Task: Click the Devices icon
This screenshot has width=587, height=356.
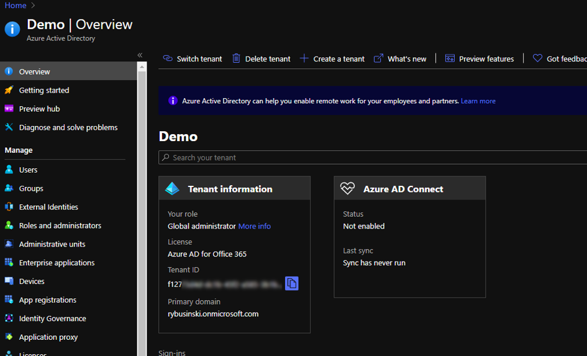Action: [9, 281]
